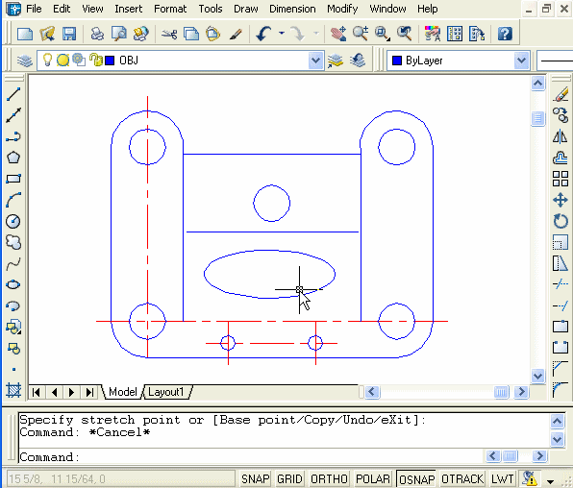The height and width of the screenshot is (488, 573).
Task: Select the Line tool in the Draw toolbar
Action: coord(13,94)
